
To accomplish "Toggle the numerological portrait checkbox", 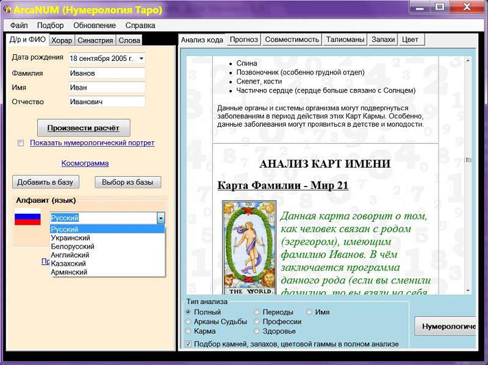I will [x=21, y=143].
